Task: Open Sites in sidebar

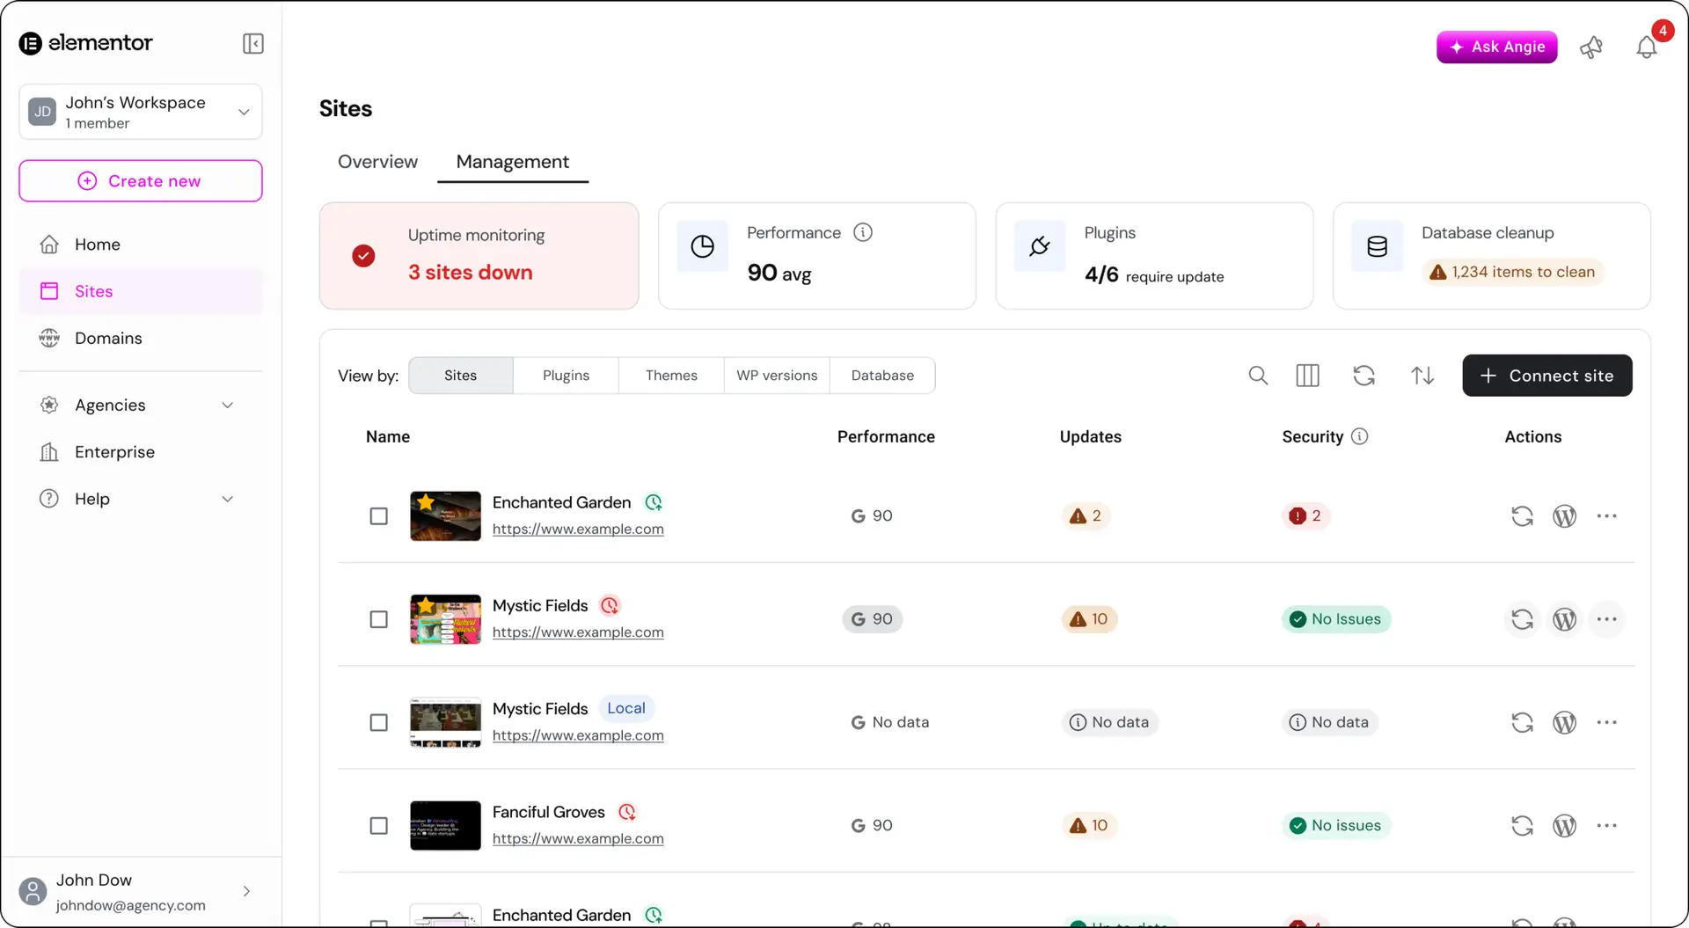Action: (141, 291)
